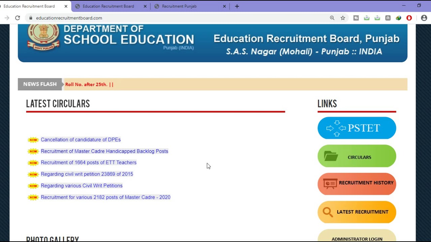Click the 'SCHOOL EDUCATION' banner title

coord(129,40)
